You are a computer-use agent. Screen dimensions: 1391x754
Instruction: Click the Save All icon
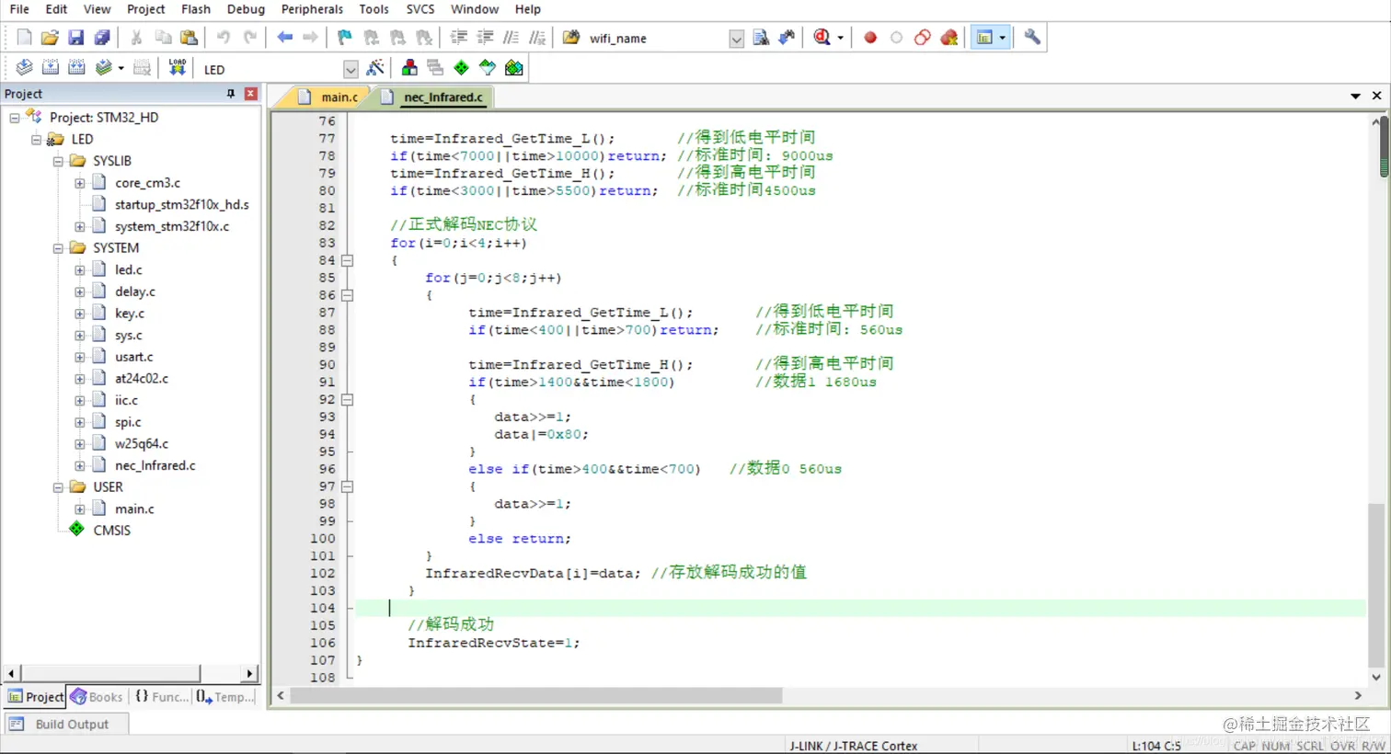[x=102, y=38]
